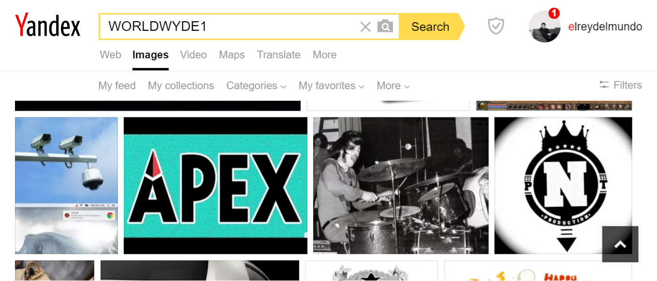Switch to the Video tab
The height and width of the screenshot is (281, 657).
point(193,55)
